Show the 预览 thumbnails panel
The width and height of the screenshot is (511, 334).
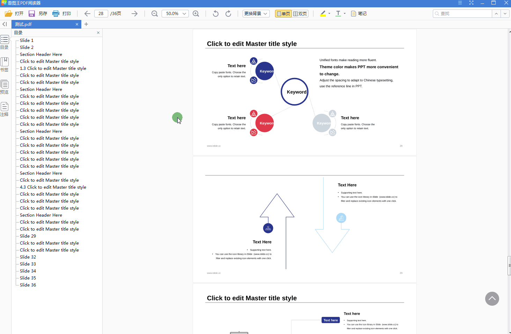pos(5,87)
